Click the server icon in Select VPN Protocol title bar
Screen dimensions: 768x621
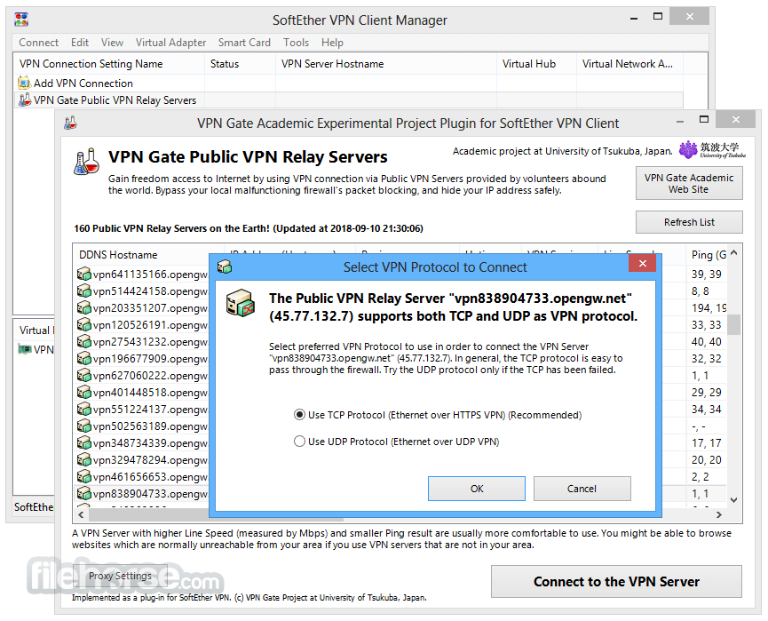tap(225, 267)
